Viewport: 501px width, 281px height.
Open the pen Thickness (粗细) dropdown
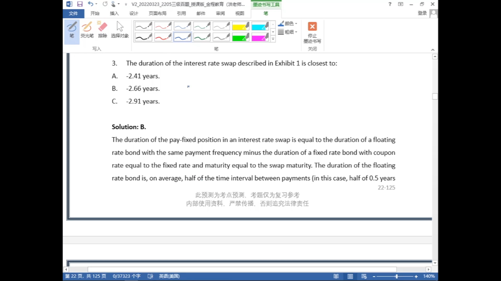pyautogui.click(x=288, y=32)
